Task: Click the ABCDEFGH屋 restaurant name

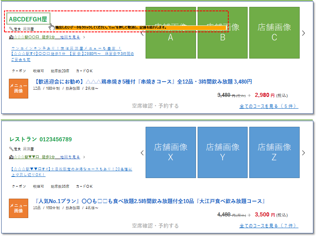Action: pyautogui.click(x=28, y=19)
